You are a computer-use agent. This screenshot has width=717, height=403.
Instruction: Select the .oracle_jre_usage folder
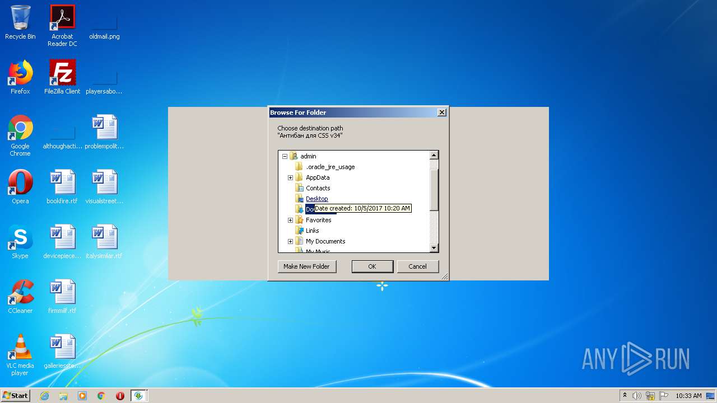point(330,167)
